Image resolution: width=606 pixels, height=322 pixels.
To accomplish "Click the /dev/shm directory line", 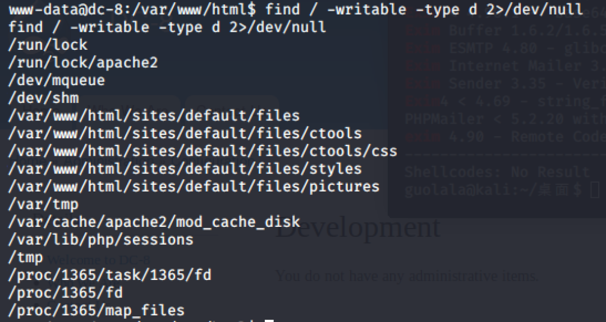I will [43, 98].
